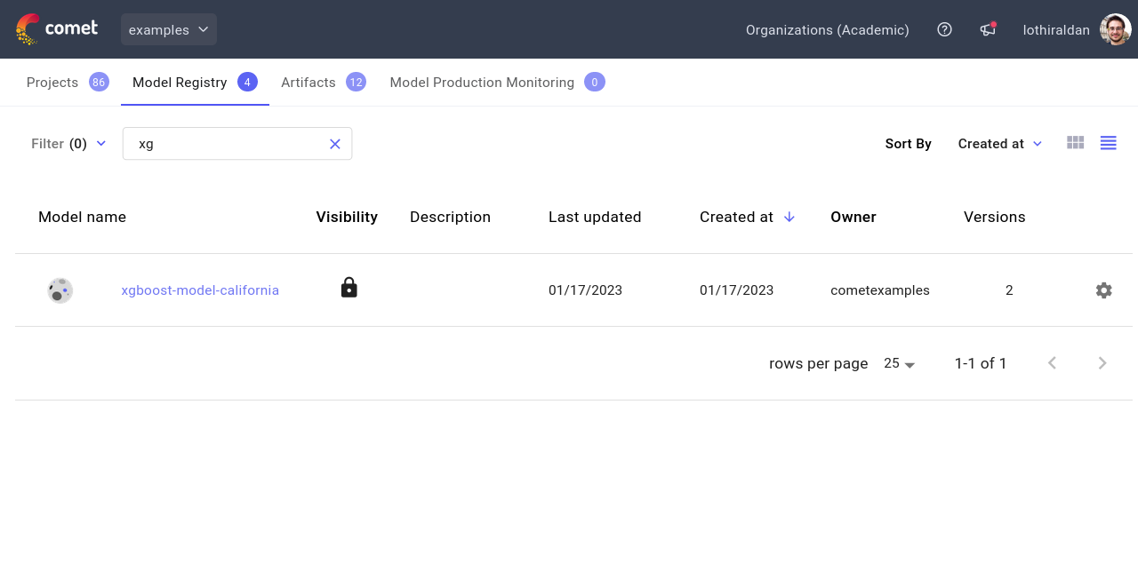Switch to grid view layout

pos(1075,142)
